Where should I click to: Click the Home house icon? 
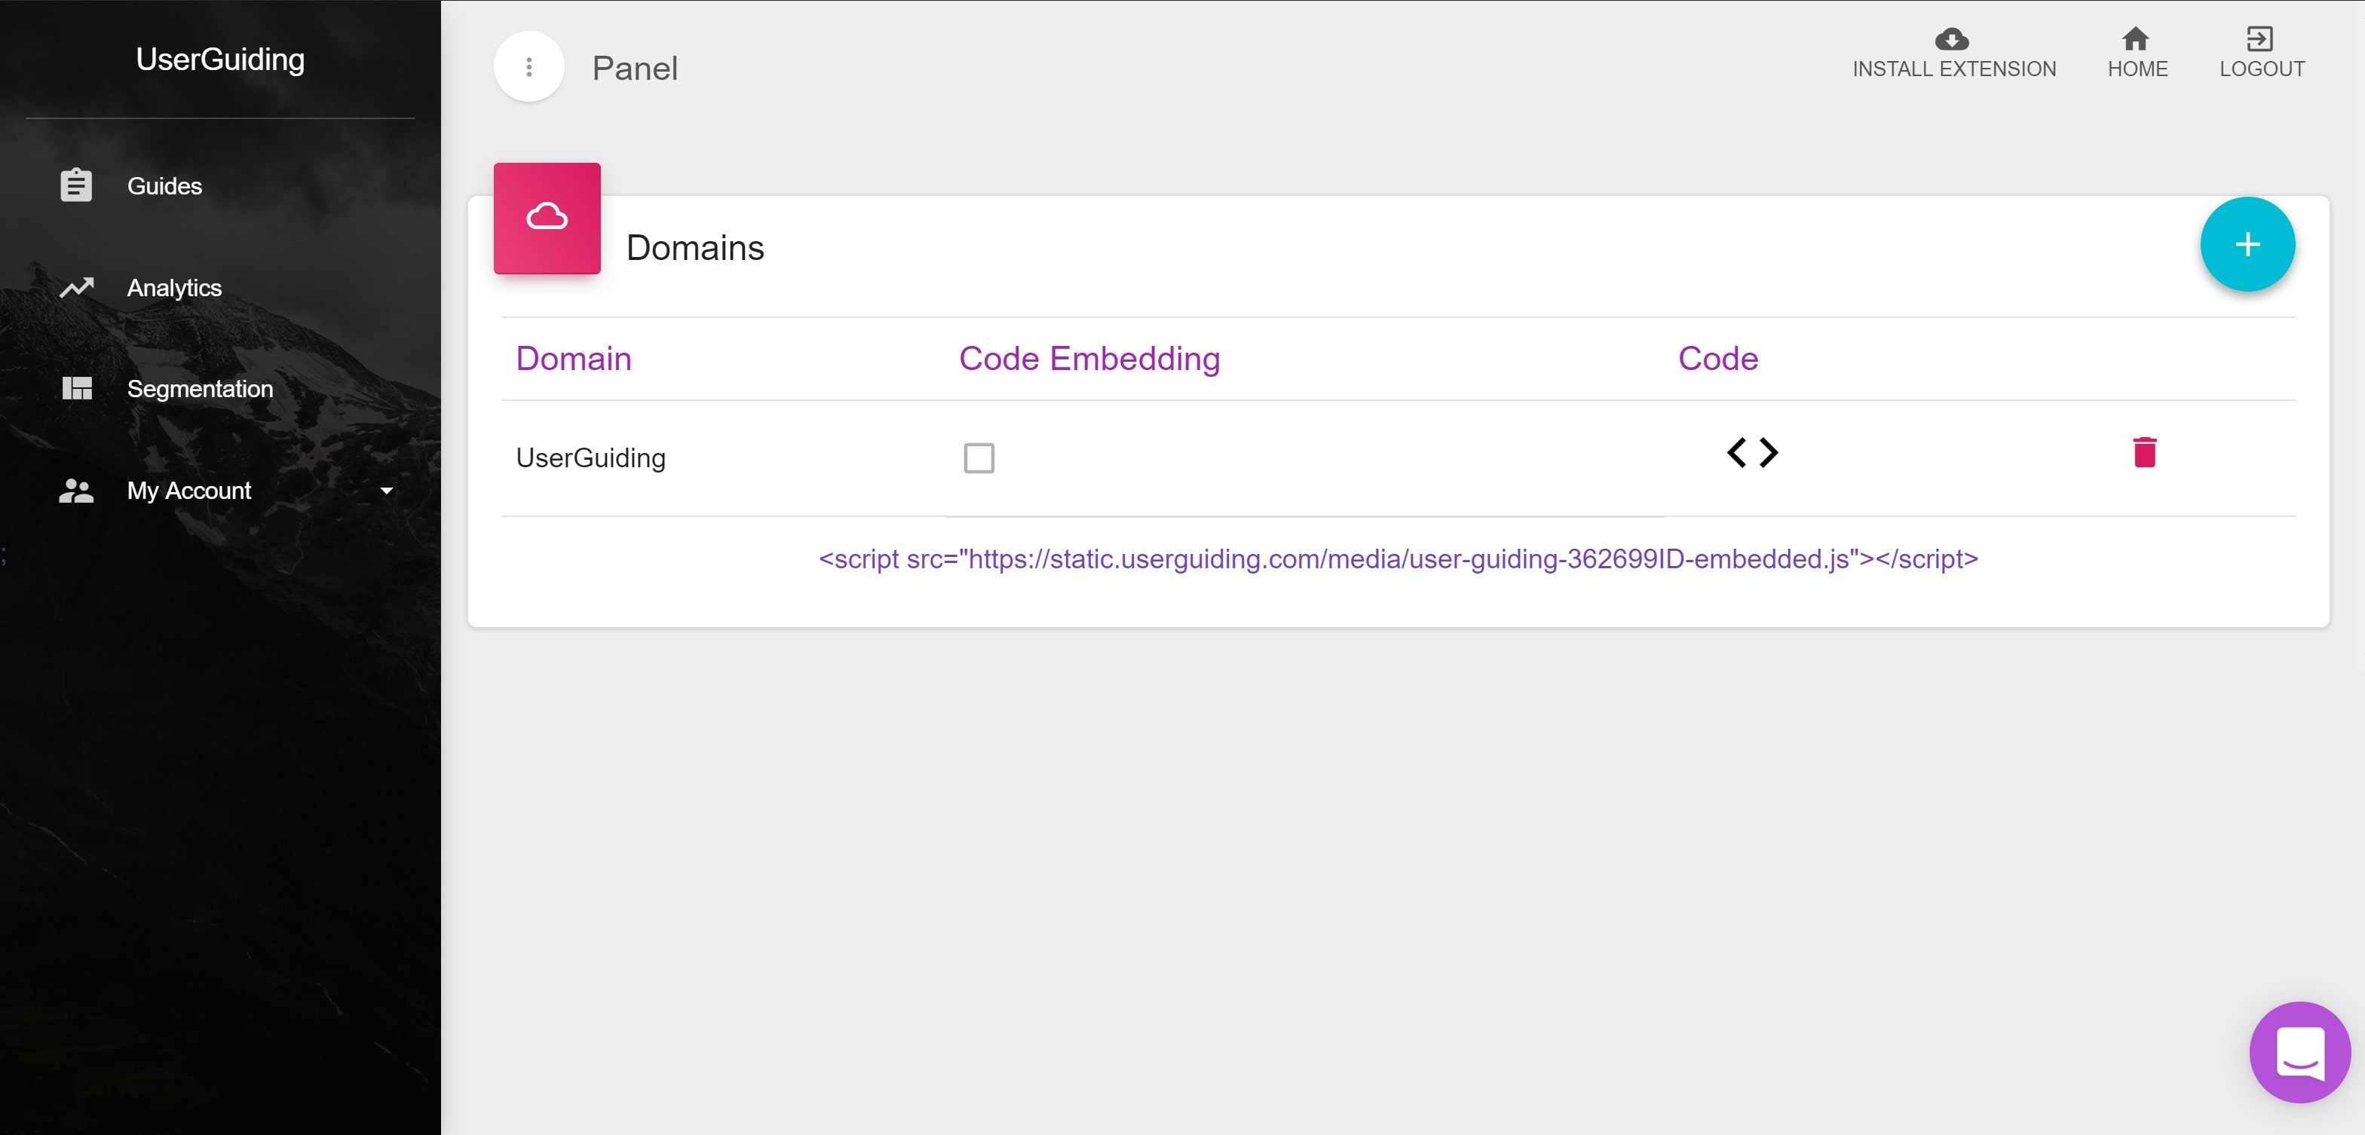2136,38
